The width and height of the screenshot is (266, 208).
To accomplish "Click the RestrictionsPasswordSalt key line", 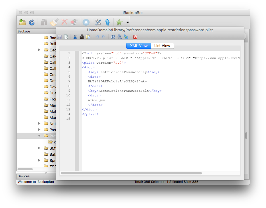I will [x=125, y=91].
